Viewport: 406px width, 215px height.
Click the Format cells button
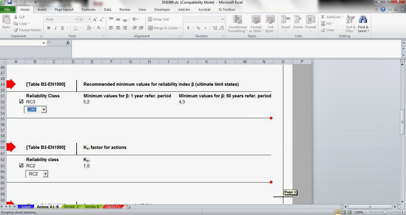tap(310, 24)
